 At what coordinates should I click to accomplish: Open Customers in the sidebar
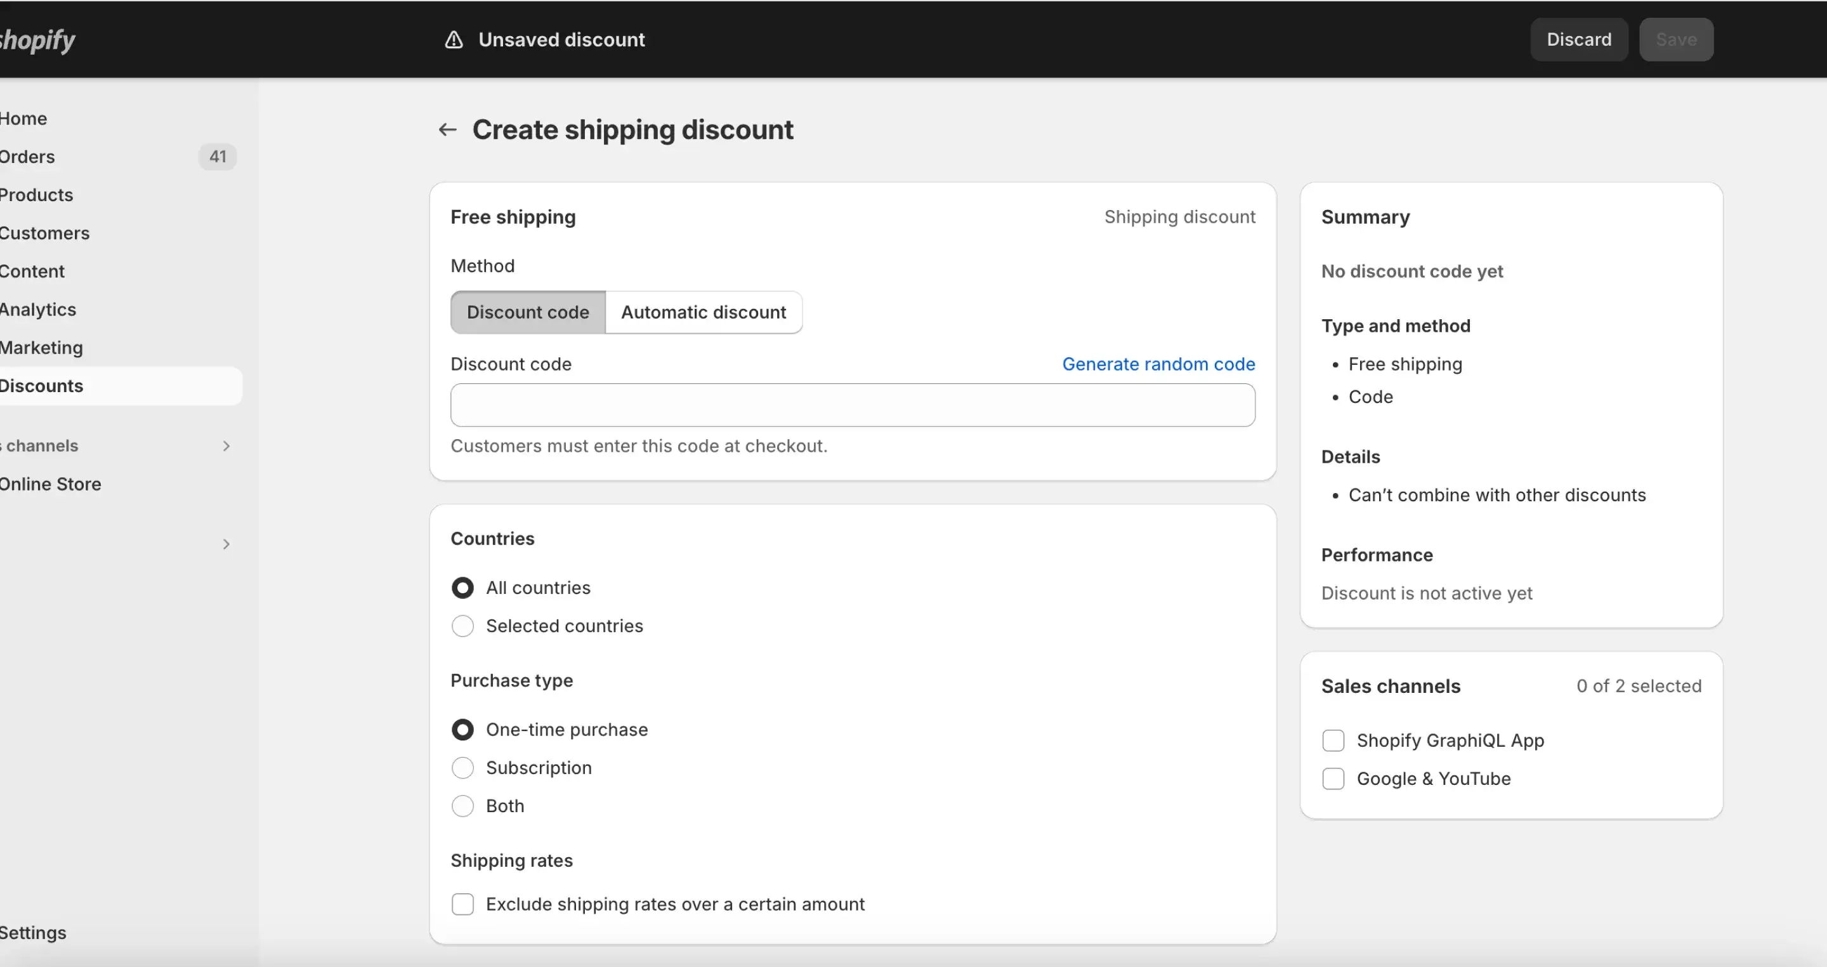(x=44, y=234)
